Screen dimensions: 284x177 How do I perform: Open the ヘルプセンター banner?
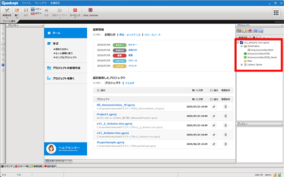66,149
